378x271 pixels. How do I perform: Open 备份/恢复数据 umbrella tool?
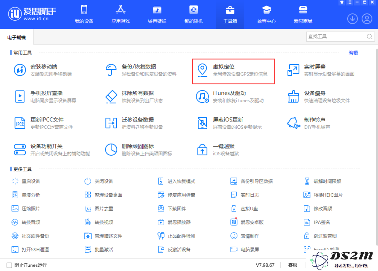(140, 70)
